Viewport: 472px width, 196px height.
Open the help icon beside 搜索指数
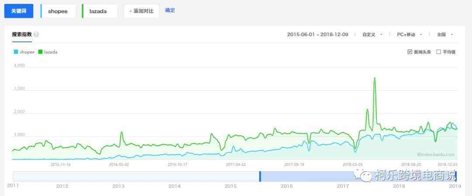coord(36,34)
